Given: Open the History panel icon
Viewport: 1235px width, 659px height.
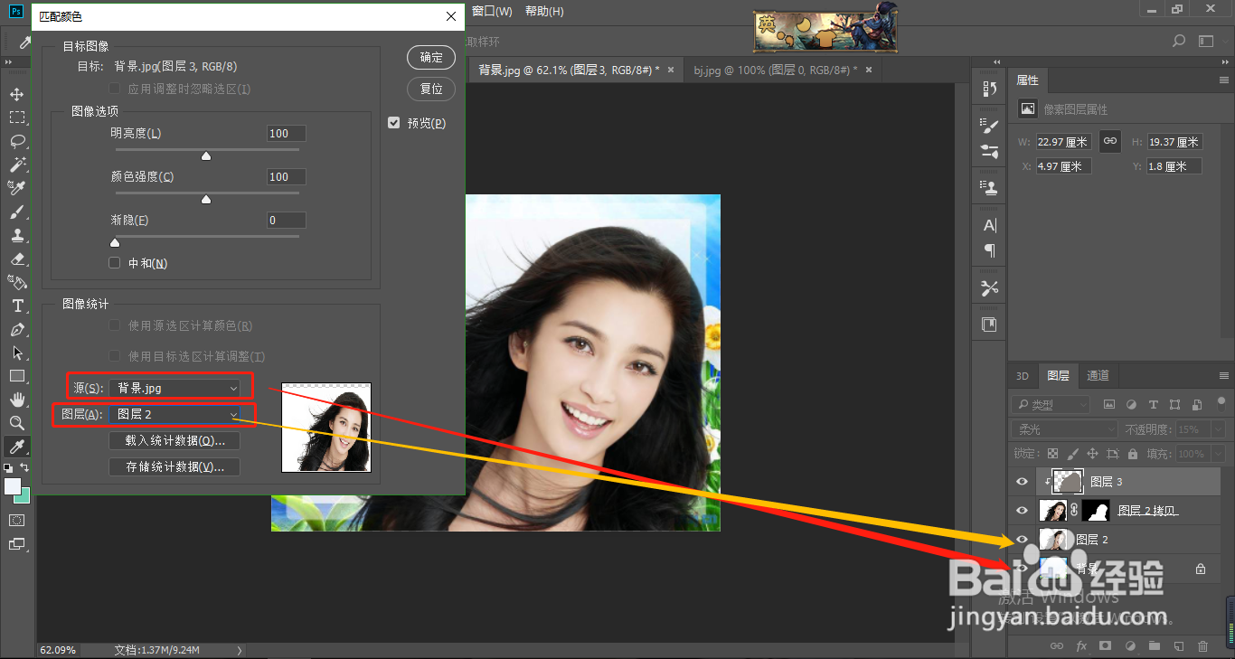Looking at the screenshot, I should click(989, 89).
